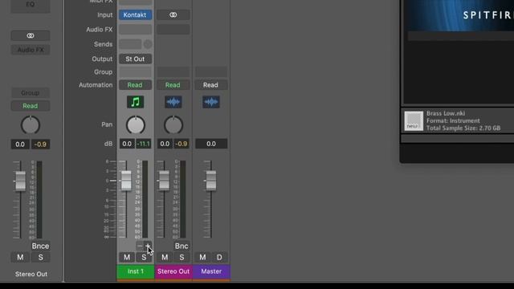Solo the Inst 1 channel
The height and width of the screenshot is (289, 514).
click(144, 258)
